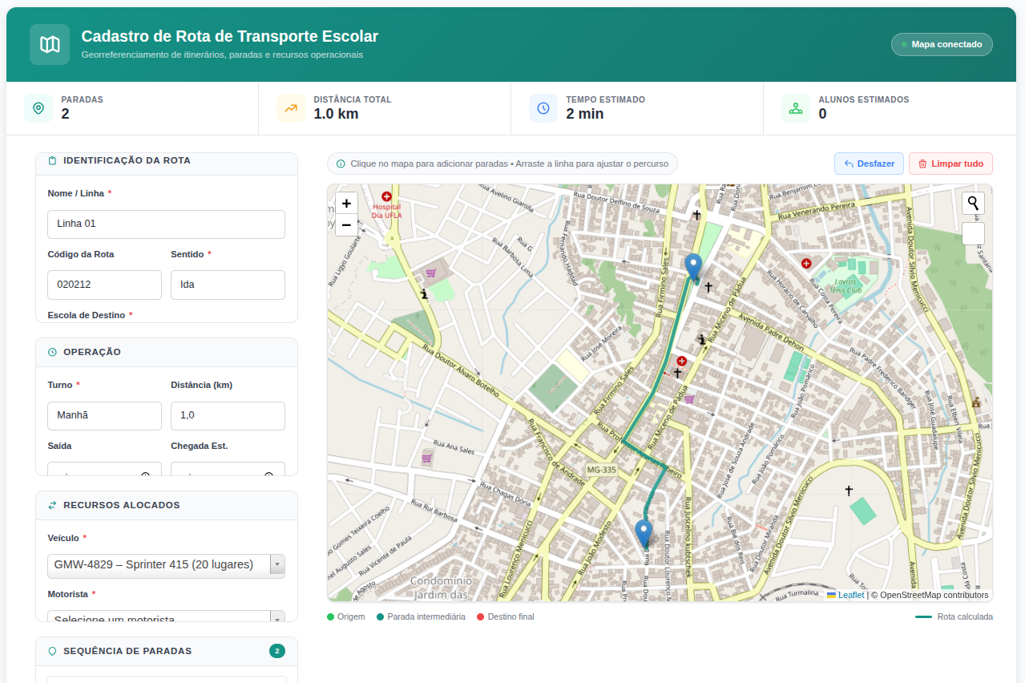This screenshot has width=1025, height=683.
Task: Click the Chegada Est. time input
Action: (x=228, y=469)
